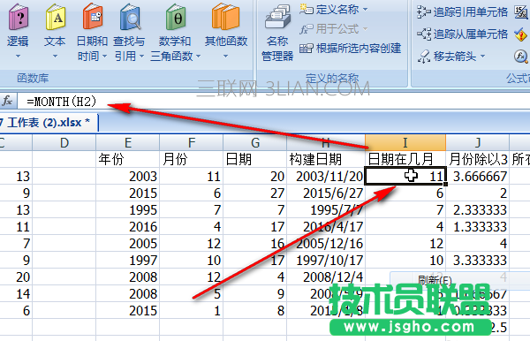Image resolution: width=530 pixels, height=341 pixels.
Task: Open the 文本 (Text) function book icon
Action: point(55,16)
